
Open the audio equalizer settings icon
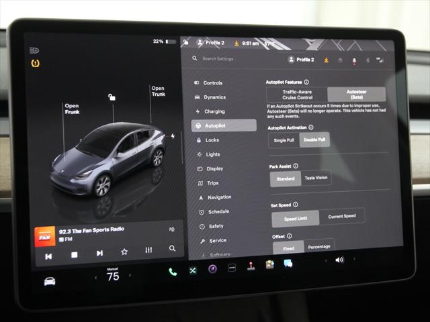[148, 250]
